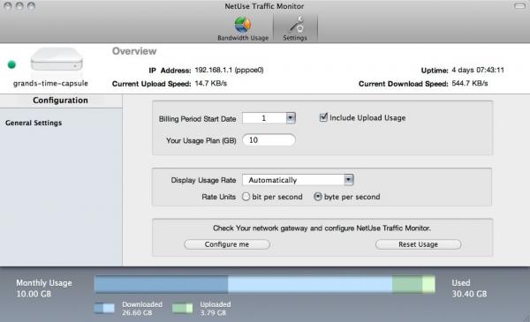Click the IP address 192.168.1.1 value
The image size is (530, 322).
[x=229, y=70]
